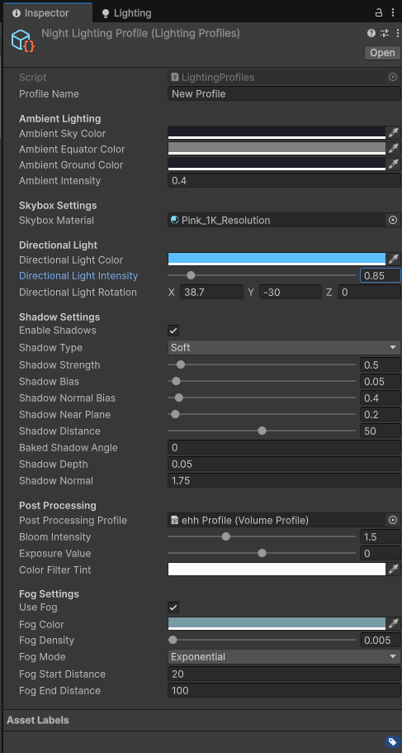Use eyedropper for Fog Color

(394, 624)
